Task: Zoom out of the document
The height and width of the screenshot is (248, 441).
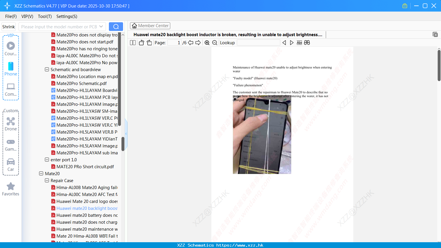Action: (215, 42)
